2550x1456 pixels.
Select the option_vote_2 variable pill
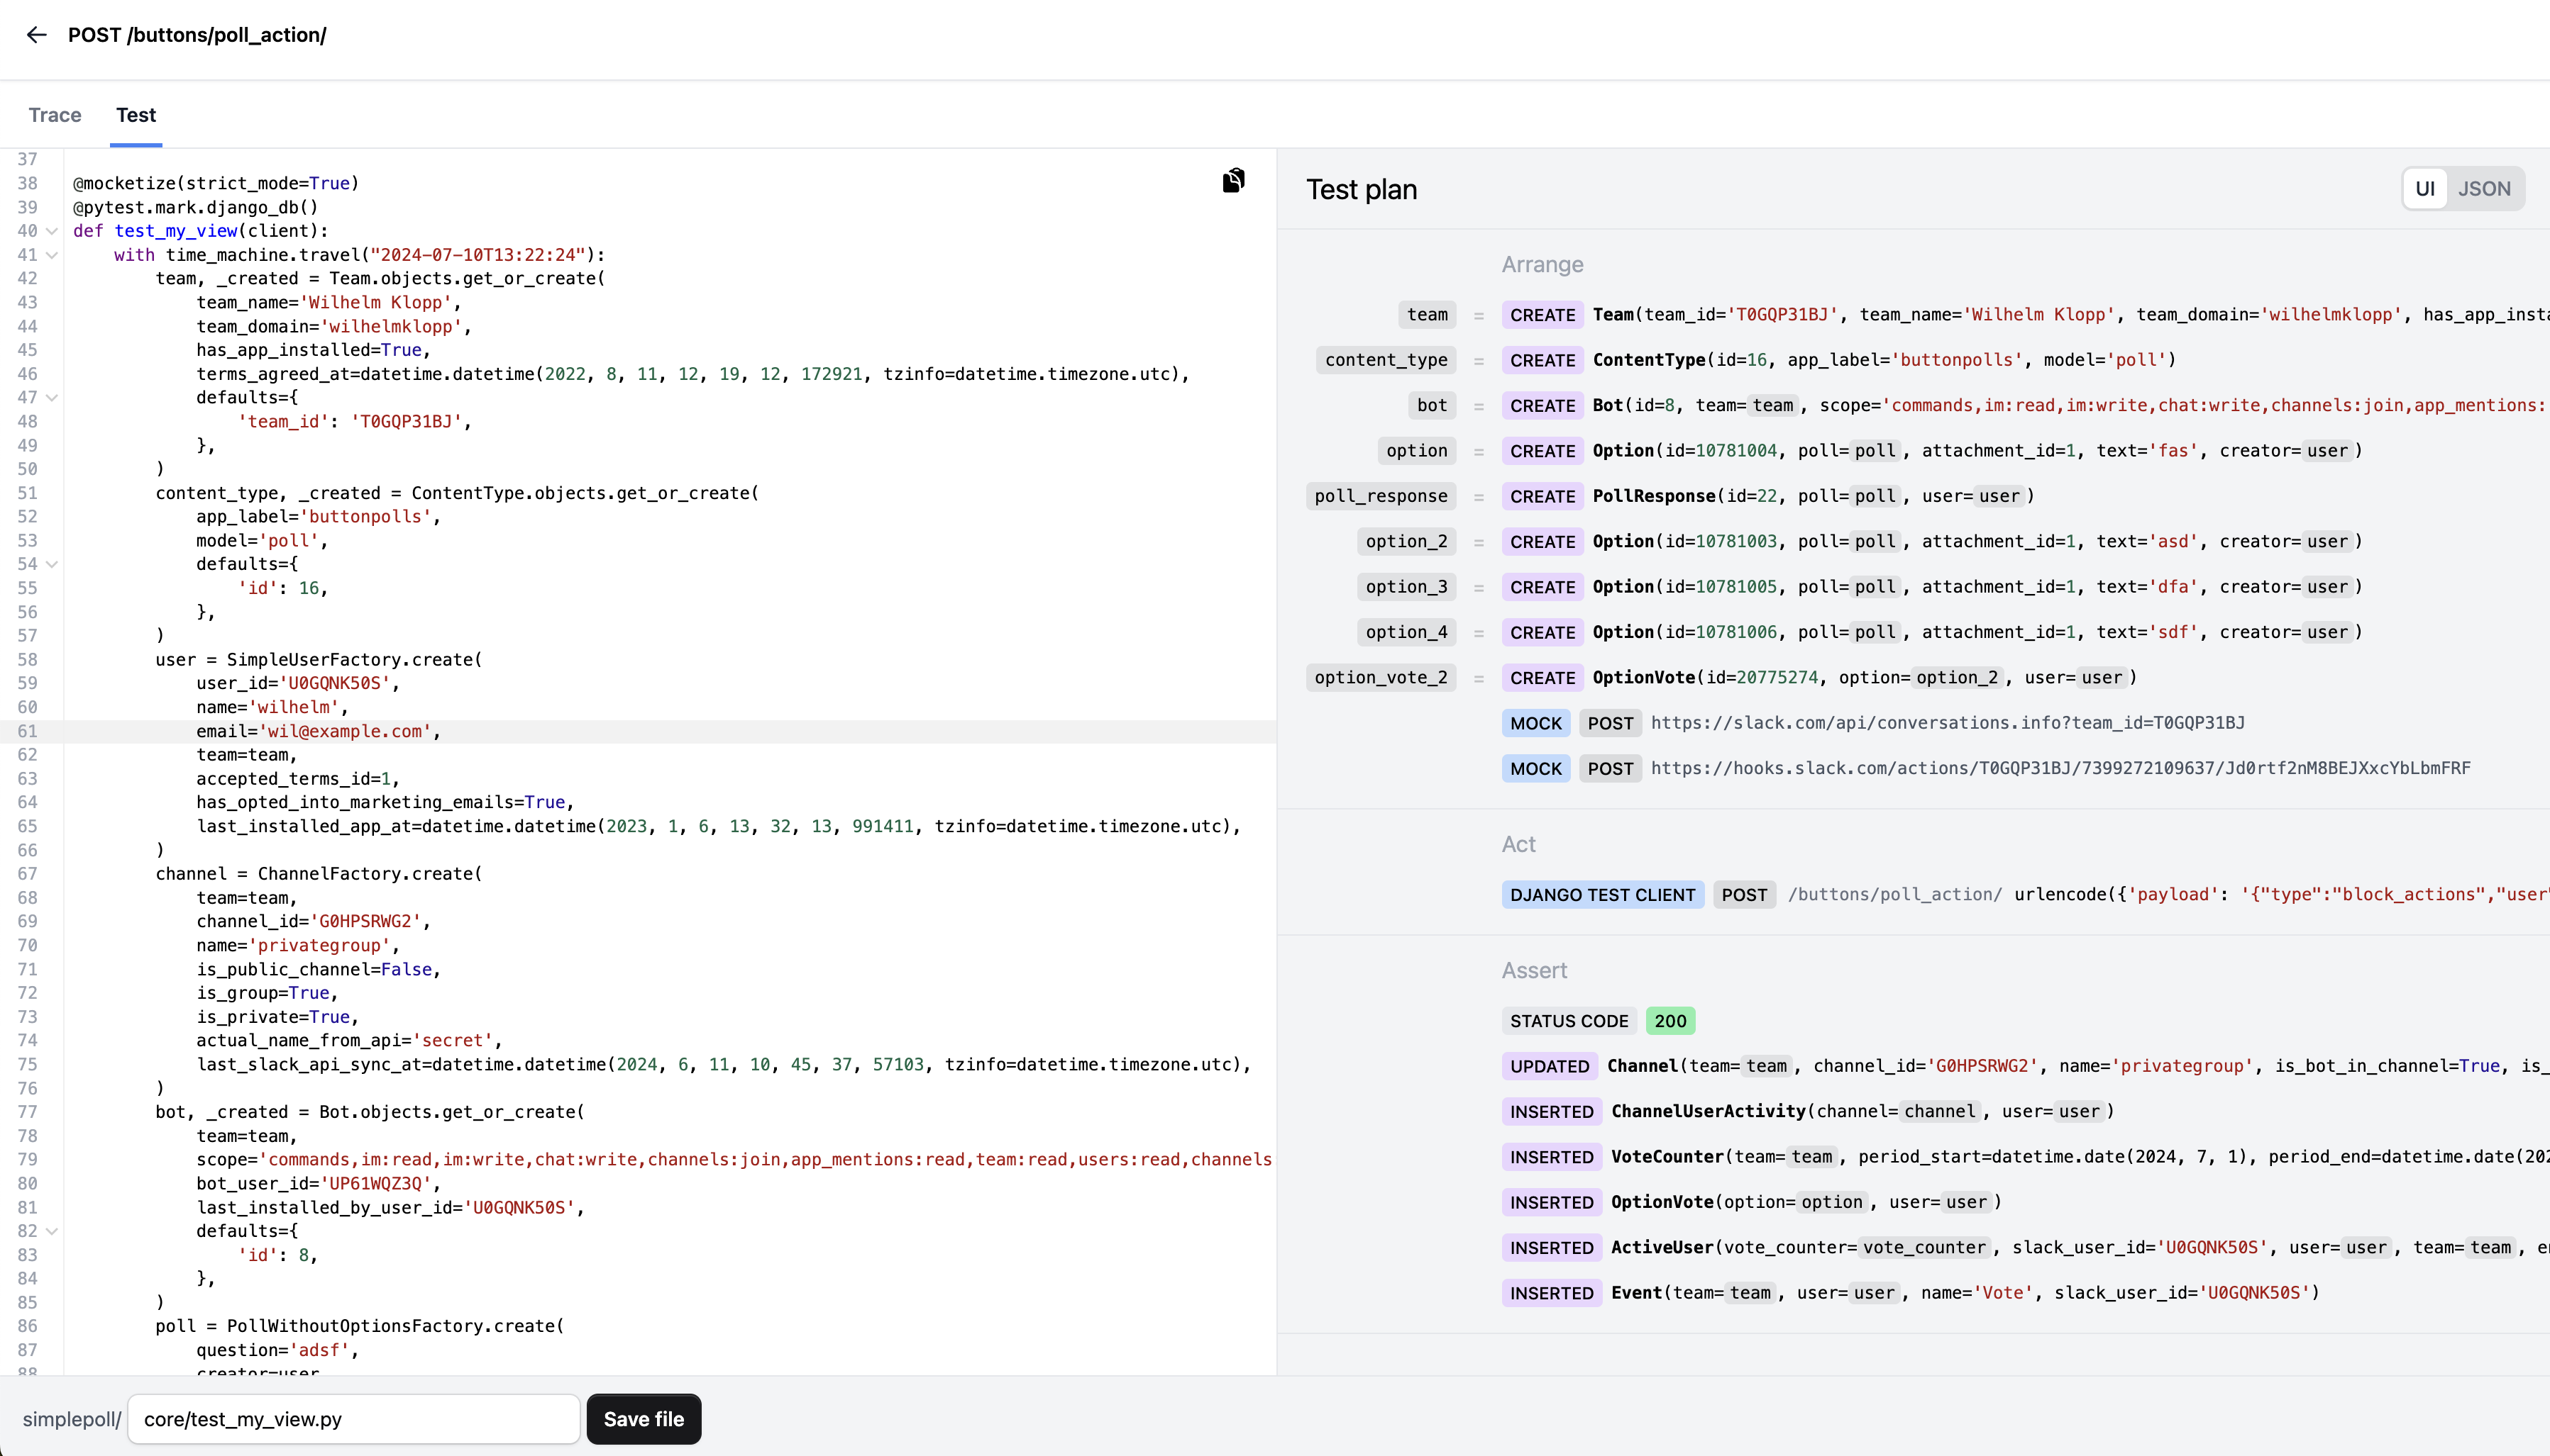pos(1381,677)
